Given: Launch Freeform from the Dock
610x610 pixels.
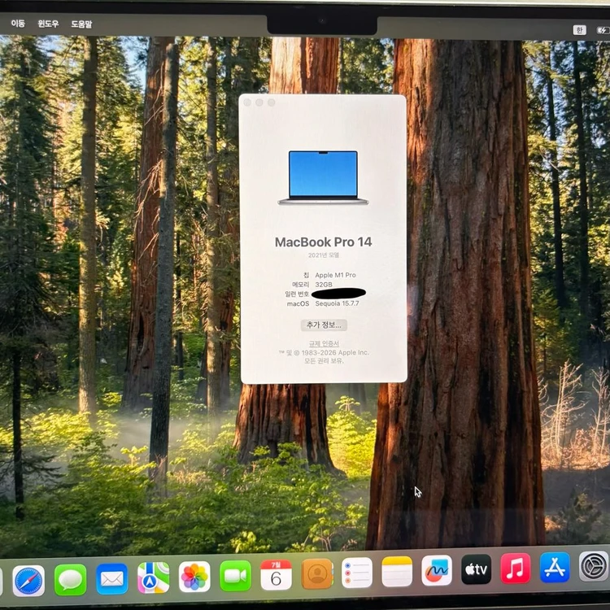Looking at the screenshot, I should 437,570.
